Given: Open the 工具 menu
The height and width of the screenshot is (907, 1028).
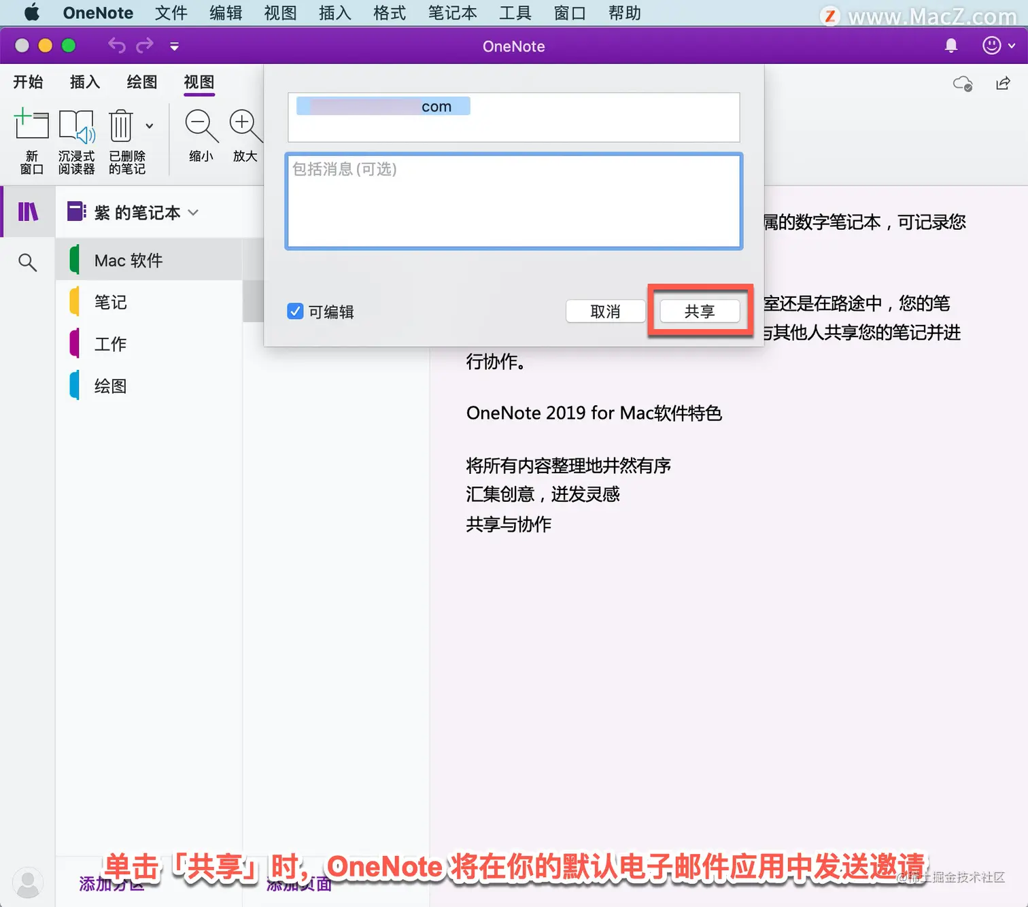Looking at the screenshot, I should (x=515, y=13).
